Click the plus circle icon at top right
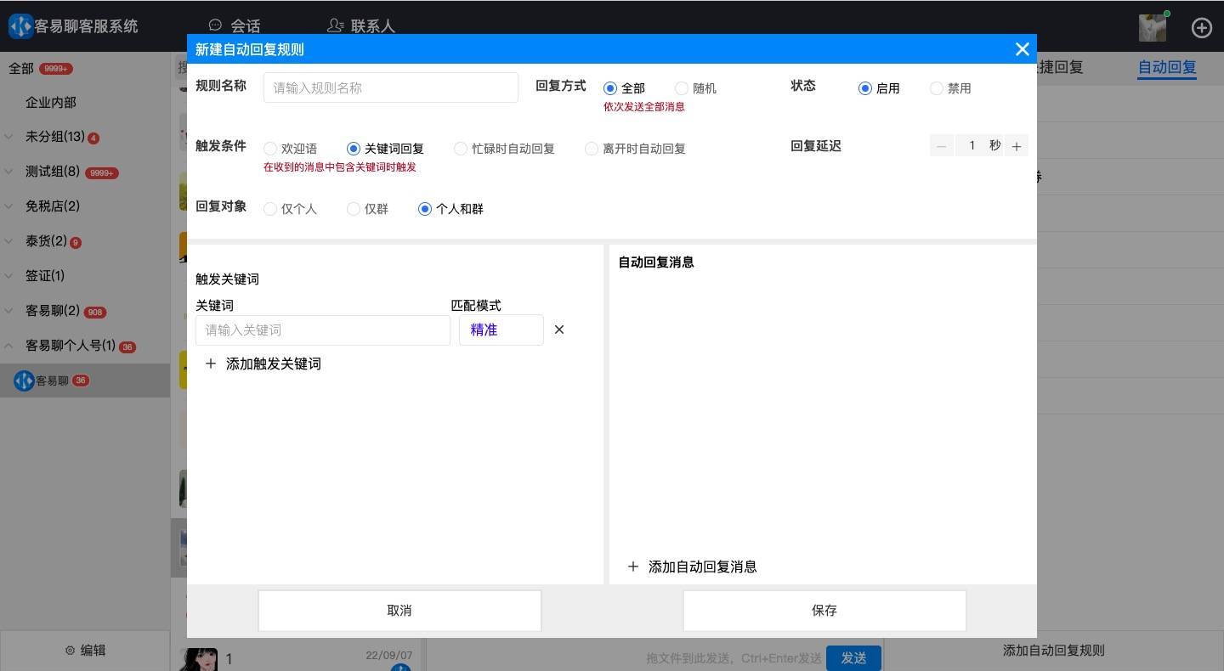Screen dimensions: 1224x671 (x=1201, y=27)
